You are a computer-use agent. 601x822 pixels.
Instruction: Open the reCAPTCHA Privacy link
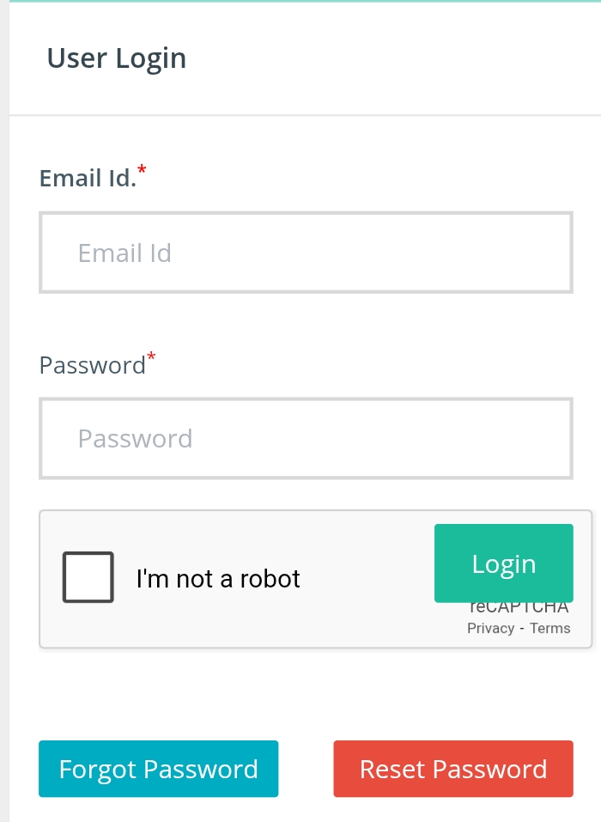[490, 628]
